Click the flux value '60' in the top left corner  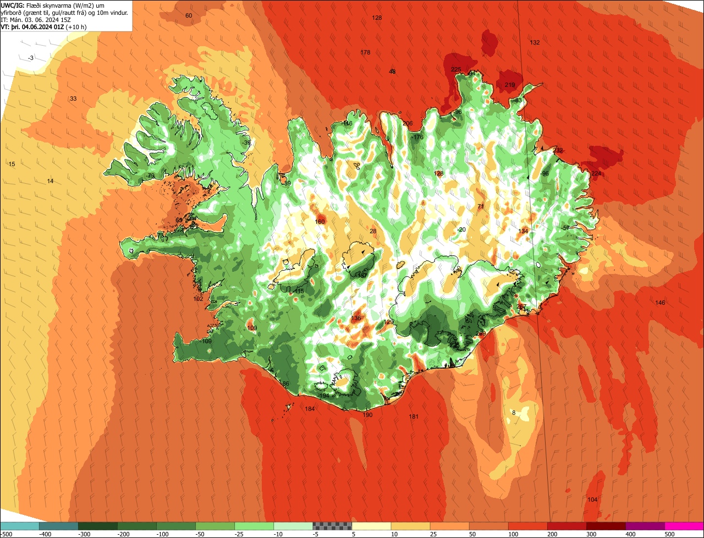[189, 15]
